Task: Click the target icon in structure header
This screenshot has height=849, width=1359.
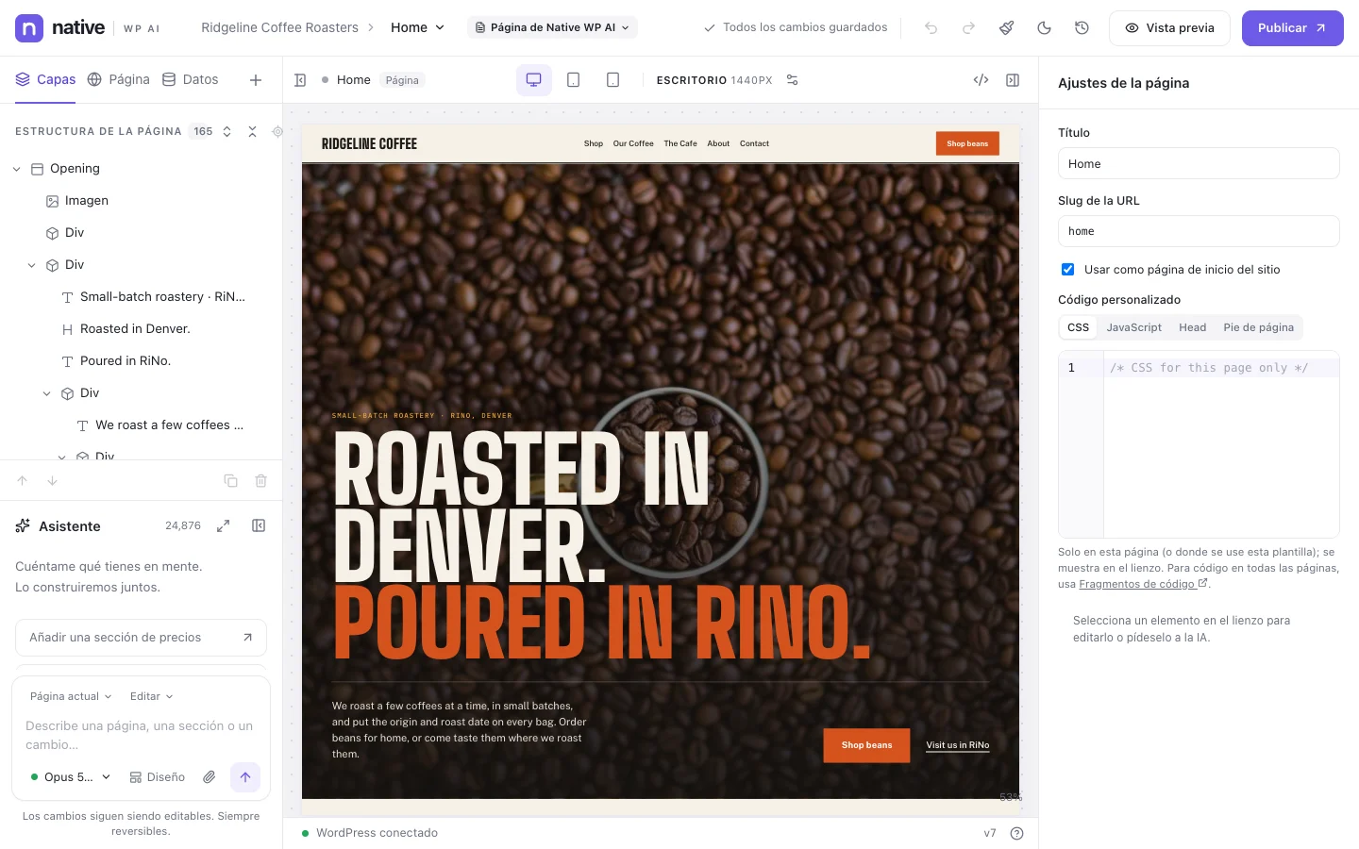Action: [277, 132]
